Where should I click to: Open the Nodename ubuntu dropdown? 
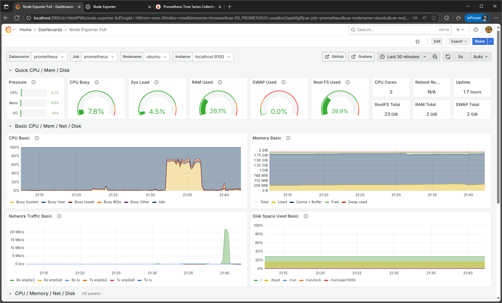157,57
